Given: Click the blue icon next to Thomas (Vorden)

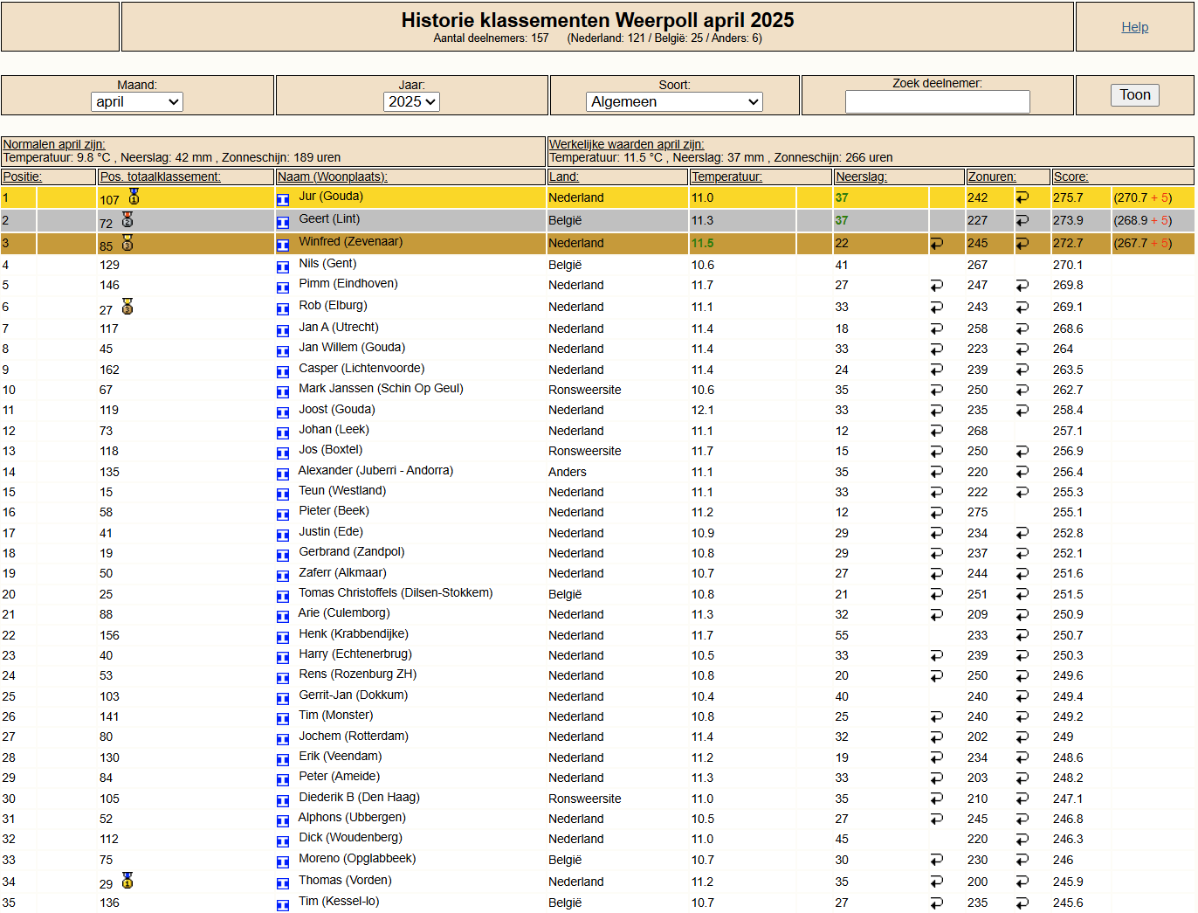Looking at the screenshot, I should click(283, 884).
